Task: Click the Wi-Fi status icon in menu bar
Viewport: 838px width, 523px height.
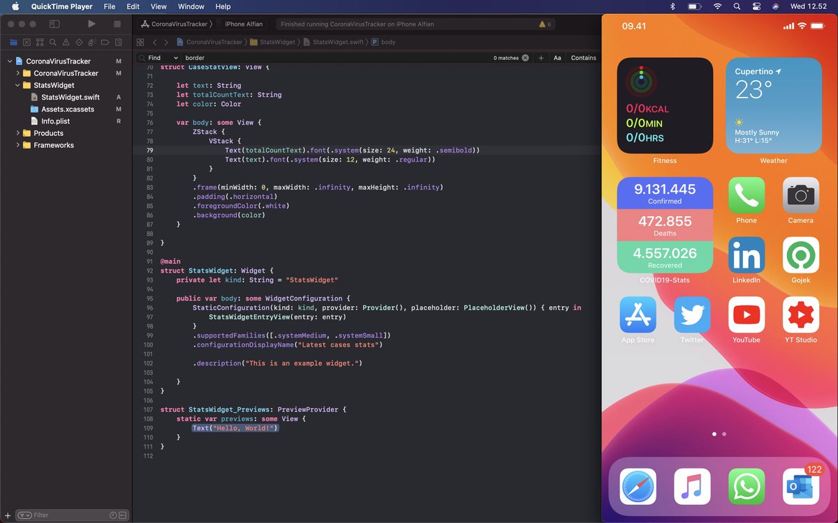Action: pos(716,6)
